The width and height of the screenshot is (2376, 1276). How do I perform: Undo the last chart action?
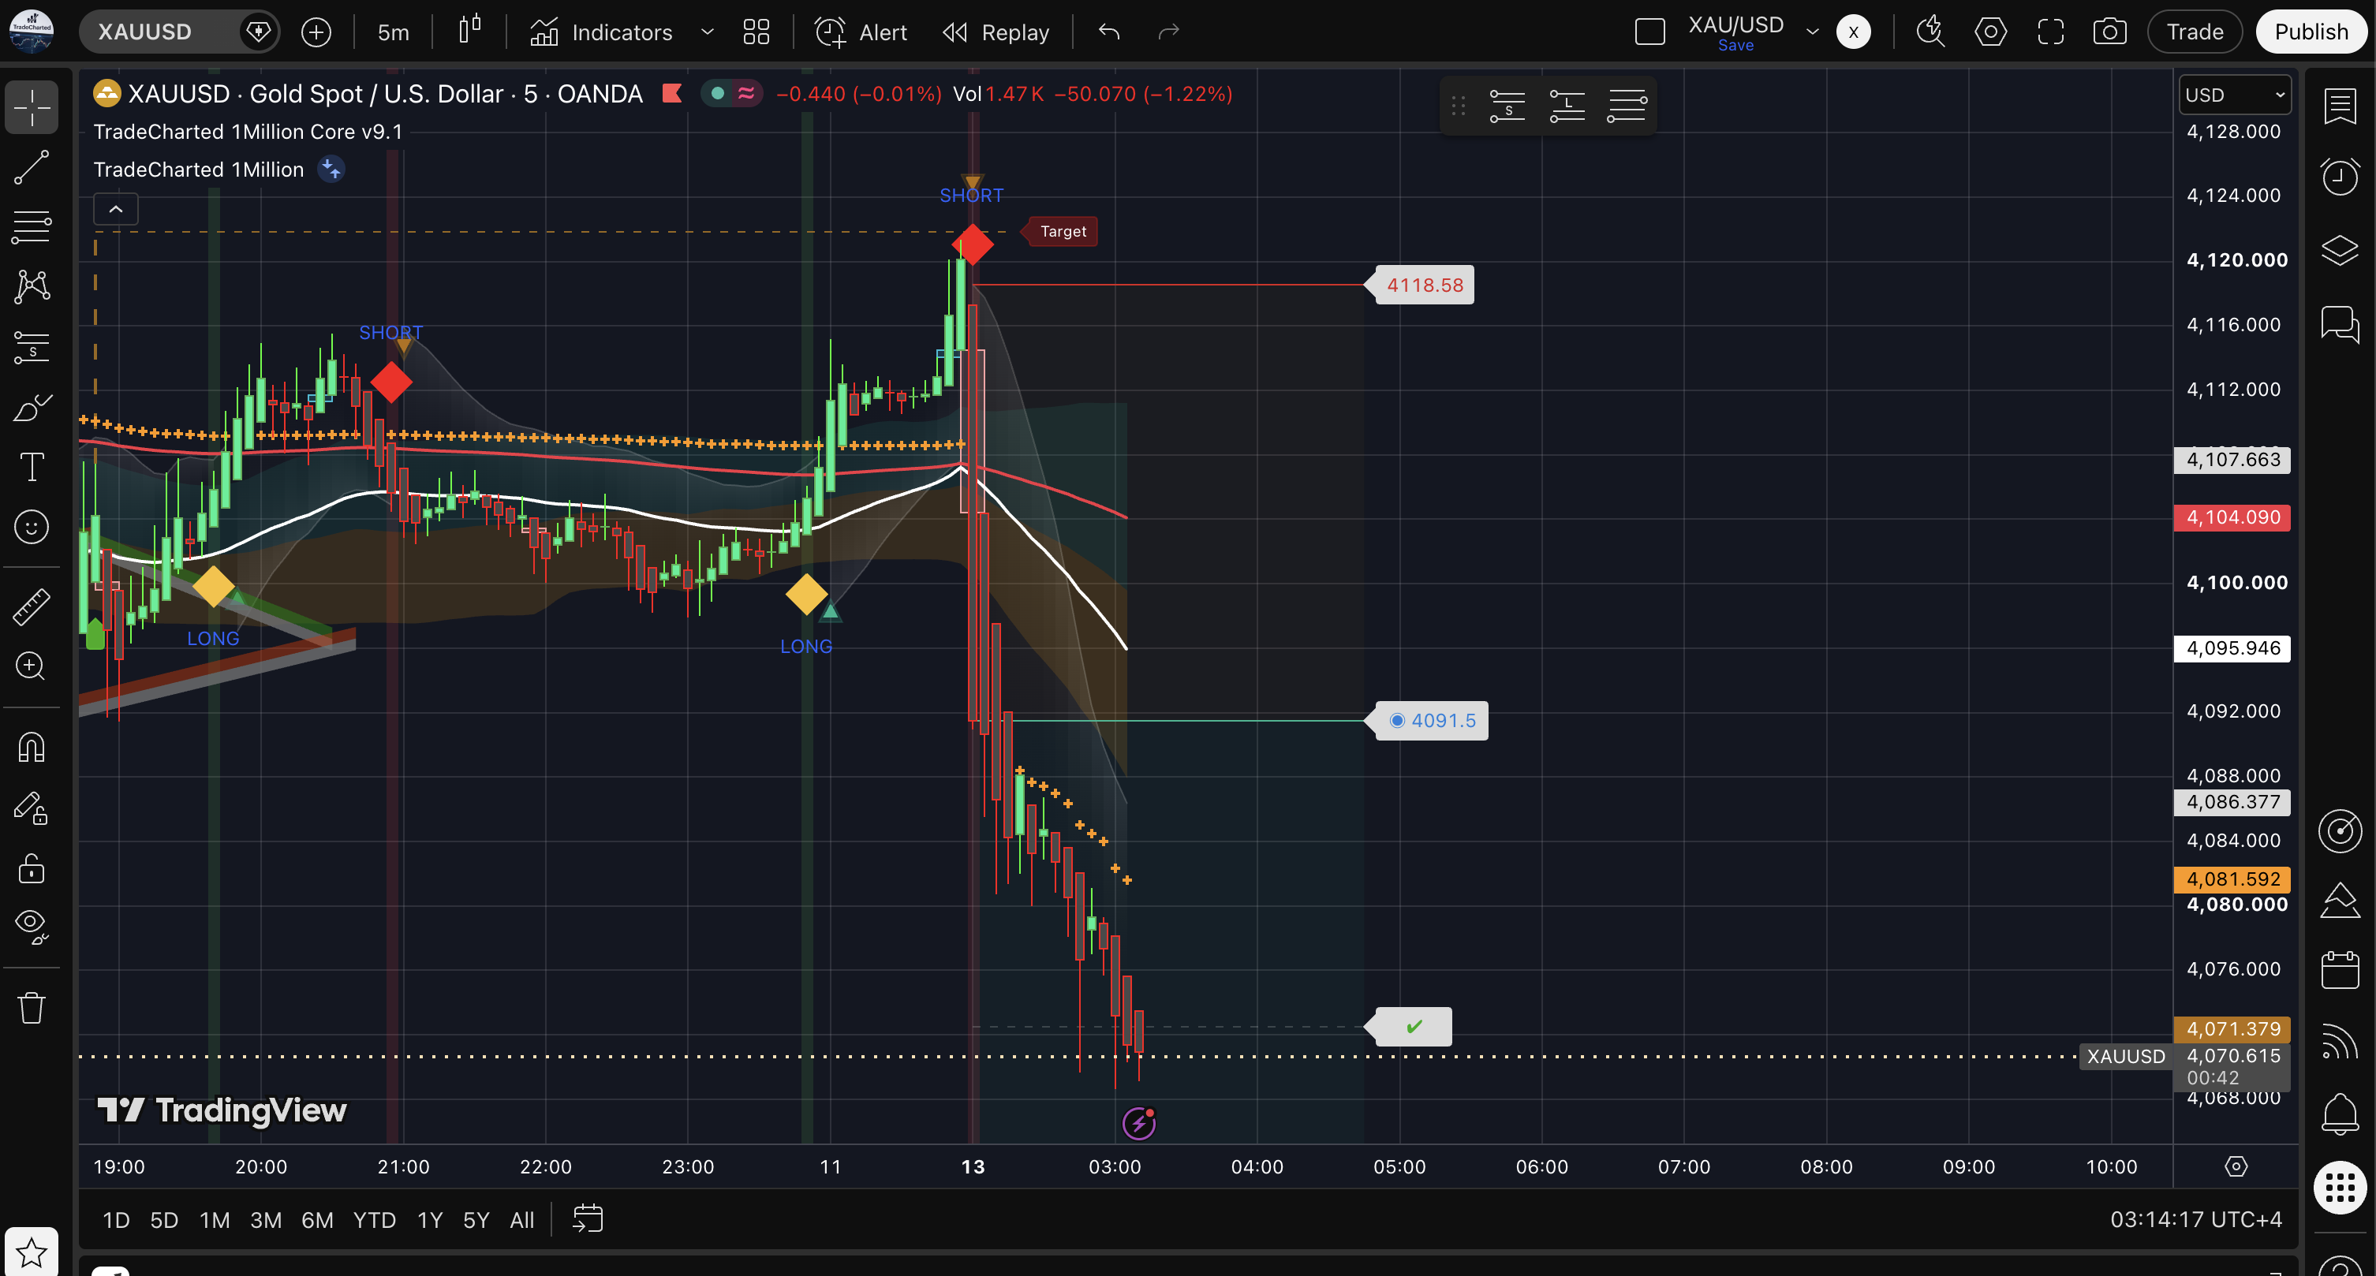(1108, 32)
